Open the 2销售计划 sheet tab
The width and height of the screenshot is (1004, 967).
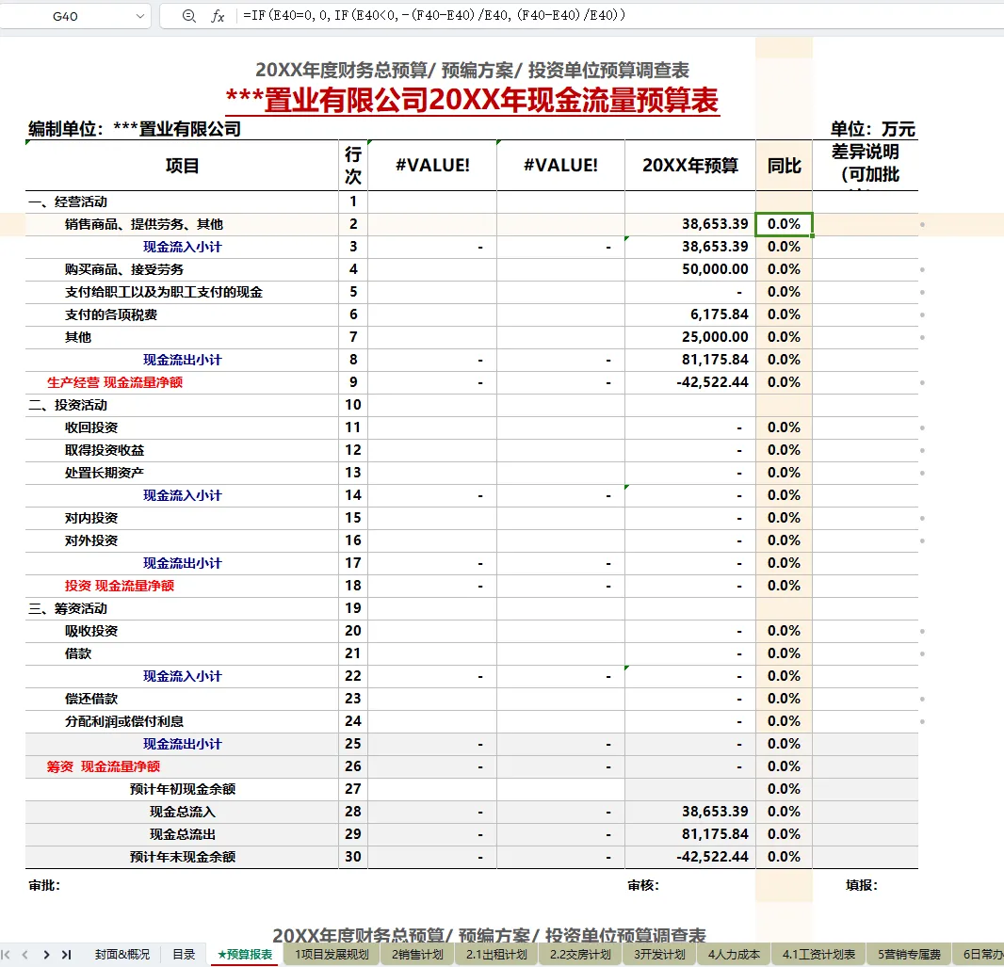tap(417, 954)
